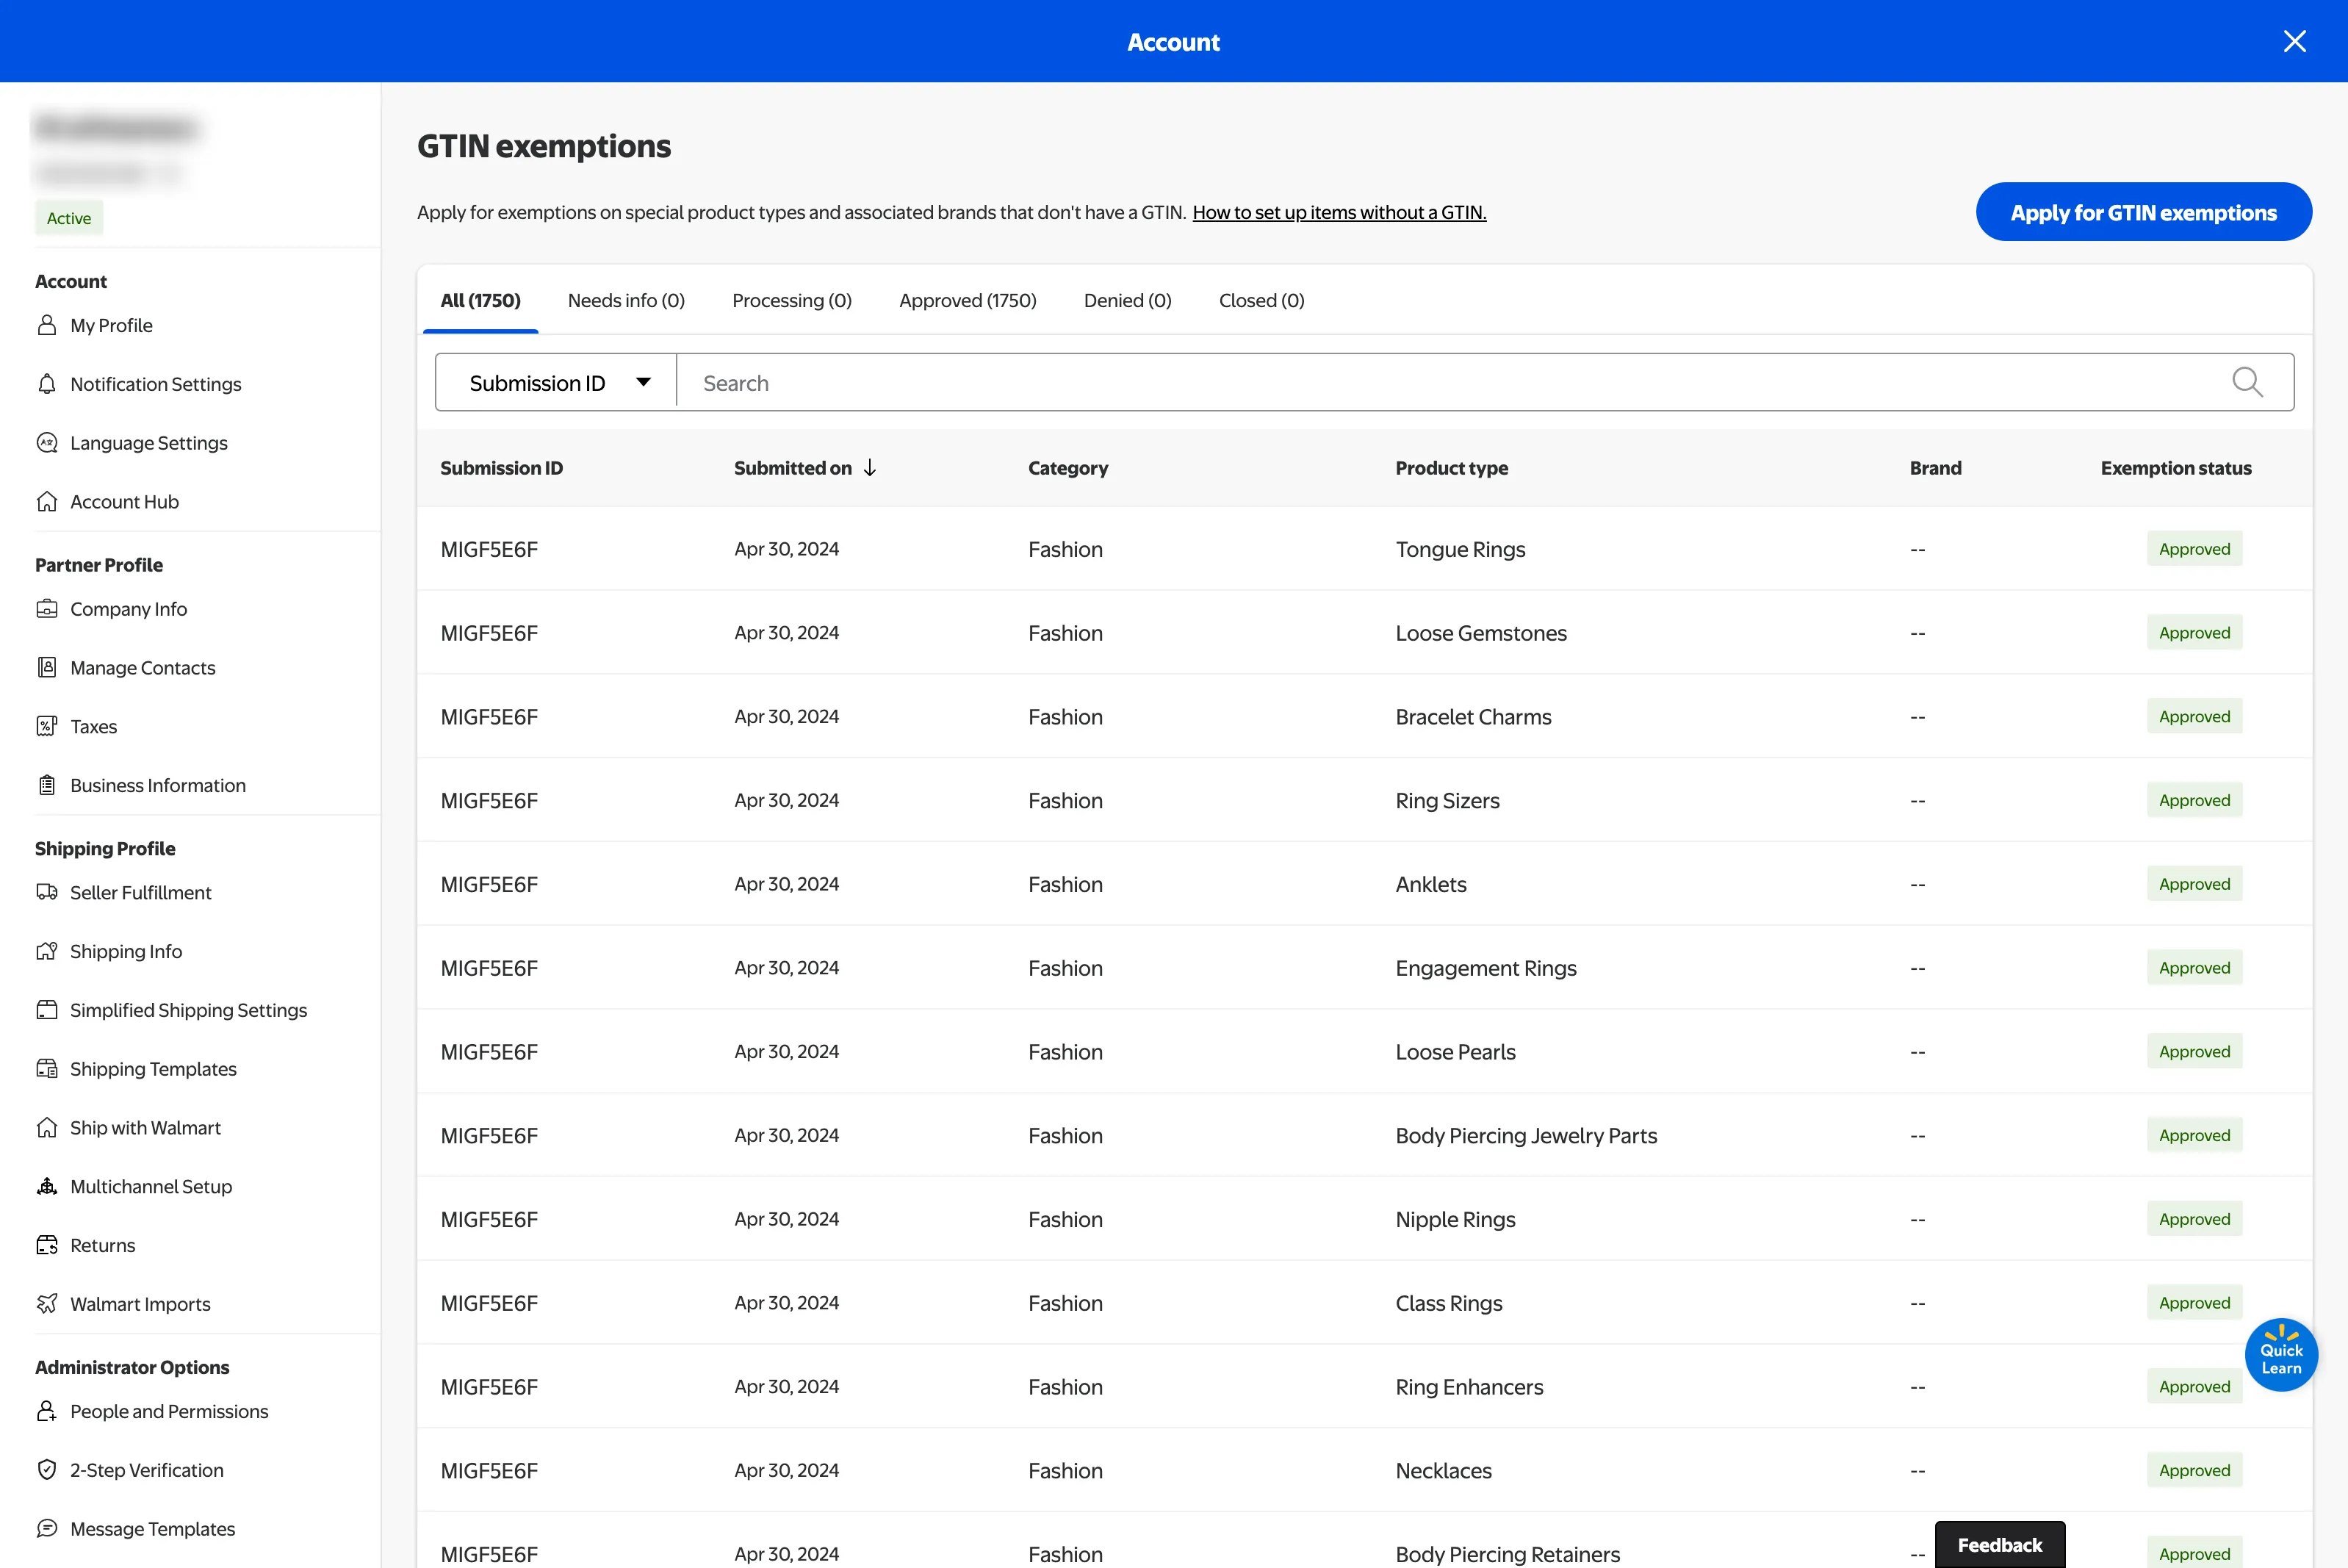The height and width of the screenshot is (1568, 2348).
Task: Click the Walmart Imports plane icon
Action: [x=47, y=1304]
